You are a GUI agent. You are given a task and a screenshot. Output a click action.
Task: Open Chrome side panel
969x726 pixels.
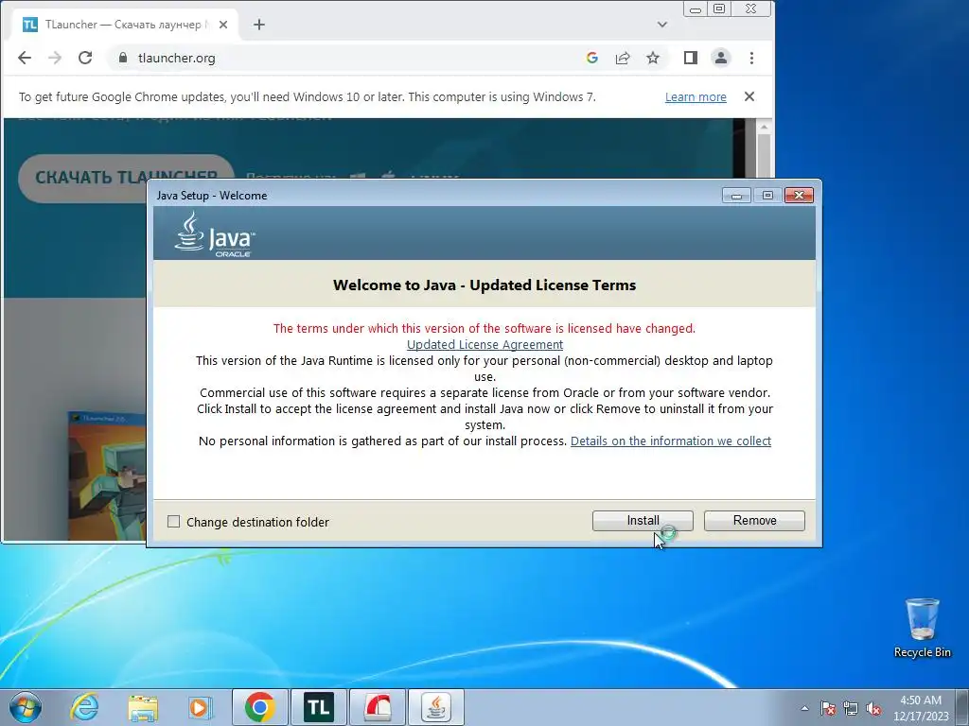point(690,58)
